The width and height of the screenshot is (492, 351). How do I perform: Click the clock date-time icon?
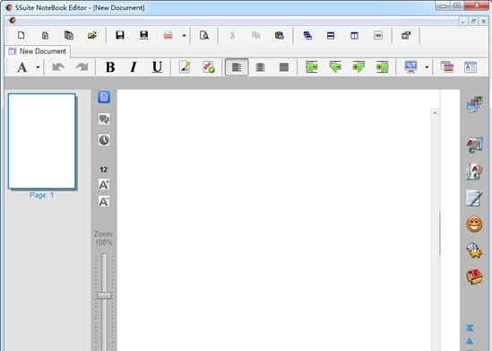pyautogui.click(x=104, y=140)
